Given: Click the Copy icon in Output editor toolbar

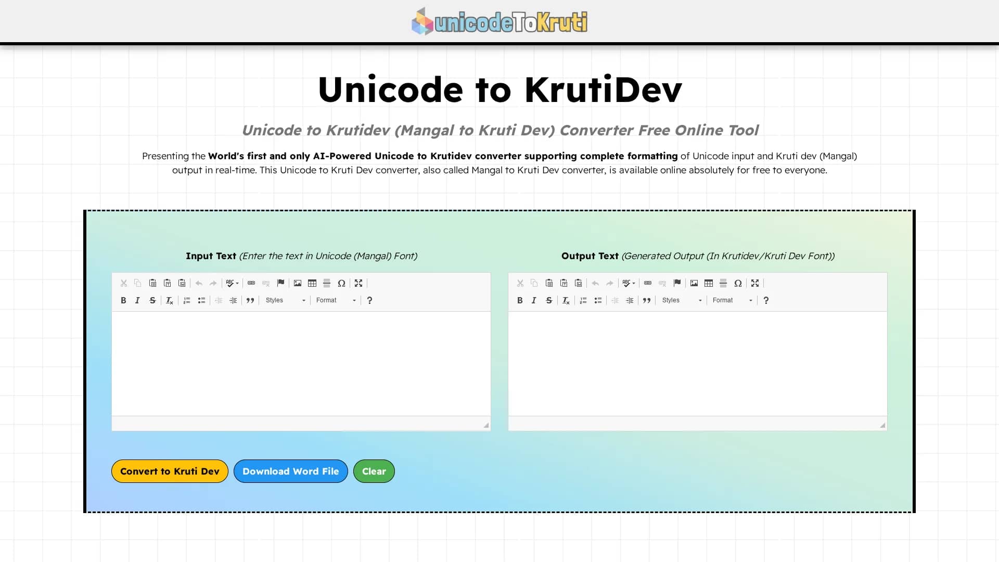Looking at the screenshot, I should 534,283.
